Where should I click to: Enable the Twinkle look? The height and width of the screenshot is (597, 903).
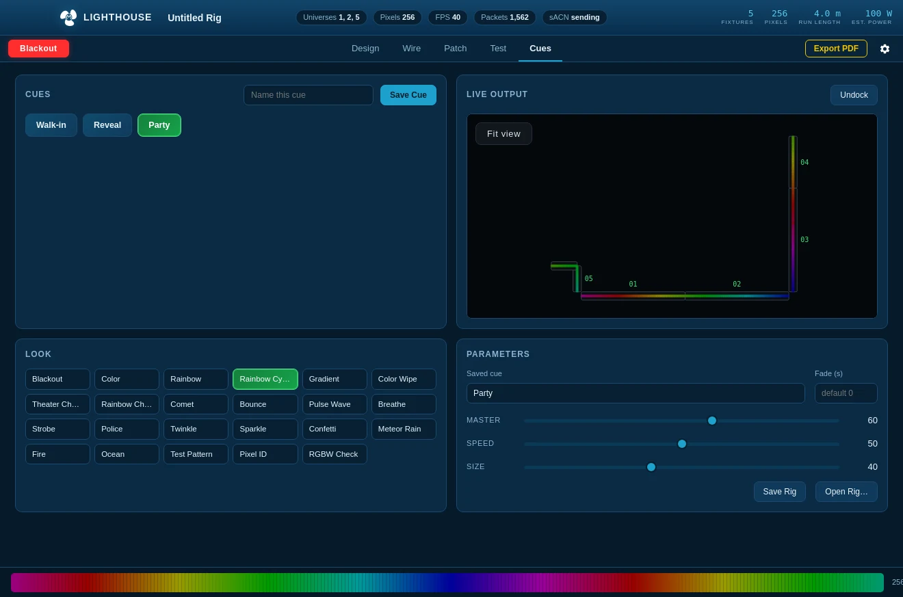(196, 429)
